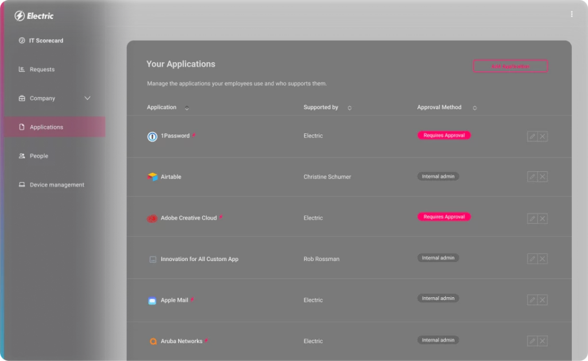Open IT Scorecard from the sidebar

tap(45, 40)
